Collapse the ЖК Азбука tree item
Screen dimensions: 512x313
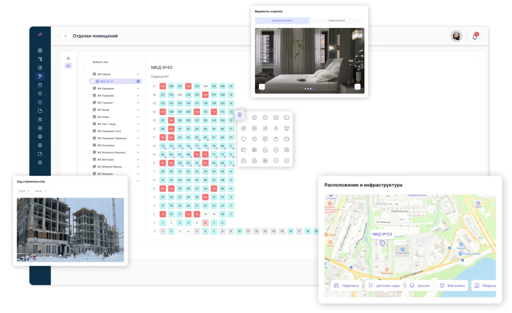138,74
